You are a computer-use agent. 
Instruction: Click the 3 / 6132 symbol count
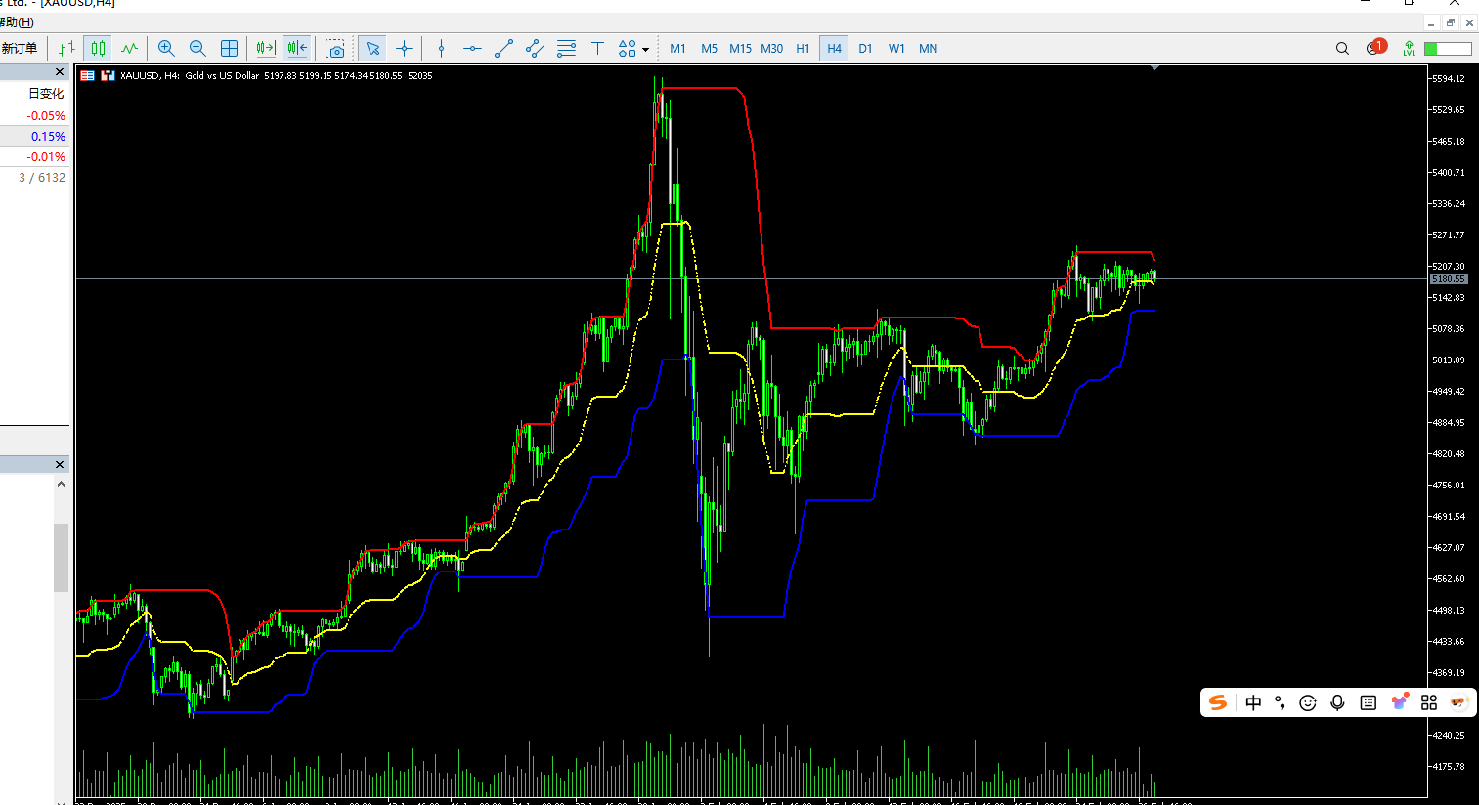(42, 177)
